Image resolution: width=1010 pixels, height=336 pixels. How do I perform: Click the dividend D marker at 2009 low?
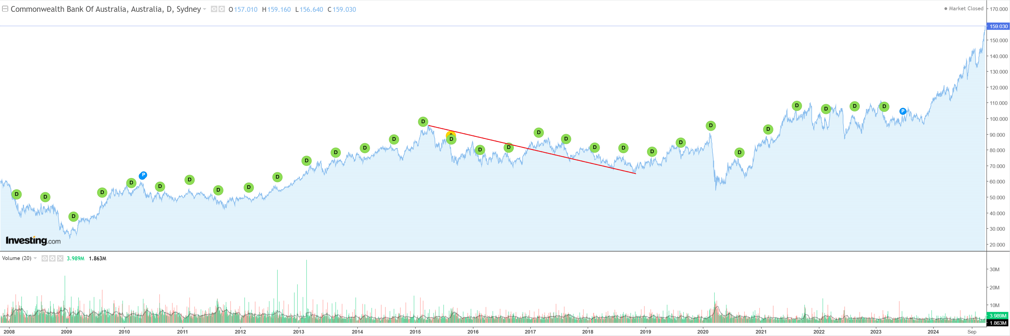[x=73, y=216]
